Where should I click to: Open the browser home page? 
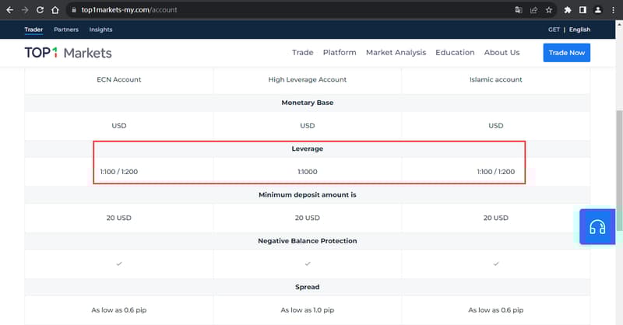55,10
